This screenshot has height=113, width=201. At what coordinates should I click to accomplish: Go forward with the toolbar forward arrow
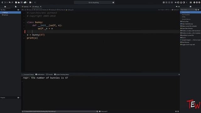(5, 3)
